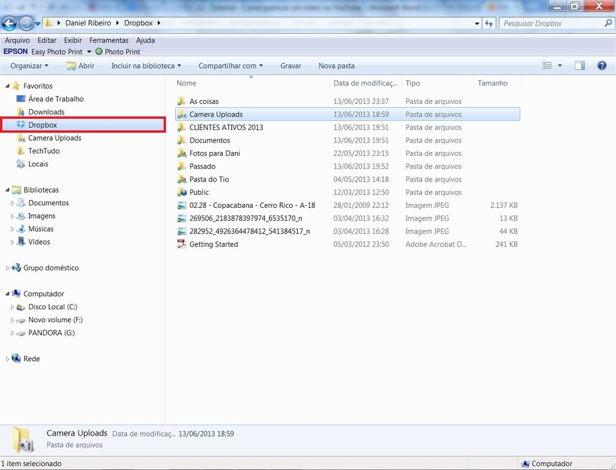616x470 pixels.
Task: Expand the Imagens library
Action: pos(12,216)
